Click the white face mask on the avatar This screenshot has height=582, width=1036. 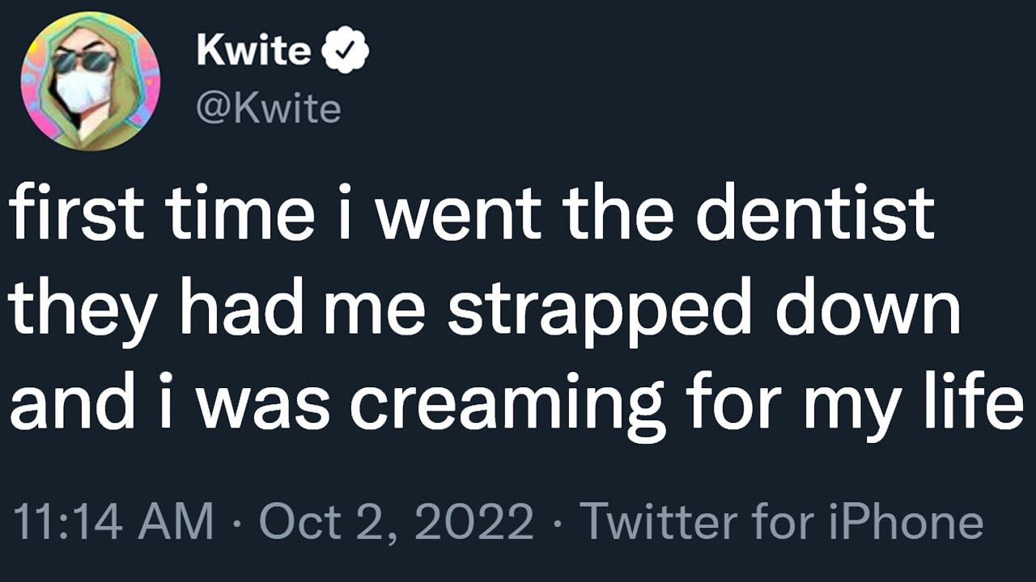(x=83, y=89)
